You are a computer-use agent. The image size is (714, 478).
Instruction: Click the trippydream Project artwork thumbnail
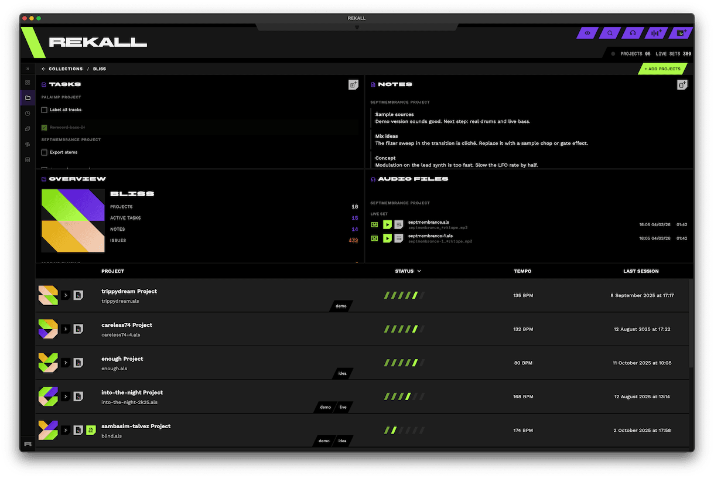48,296
